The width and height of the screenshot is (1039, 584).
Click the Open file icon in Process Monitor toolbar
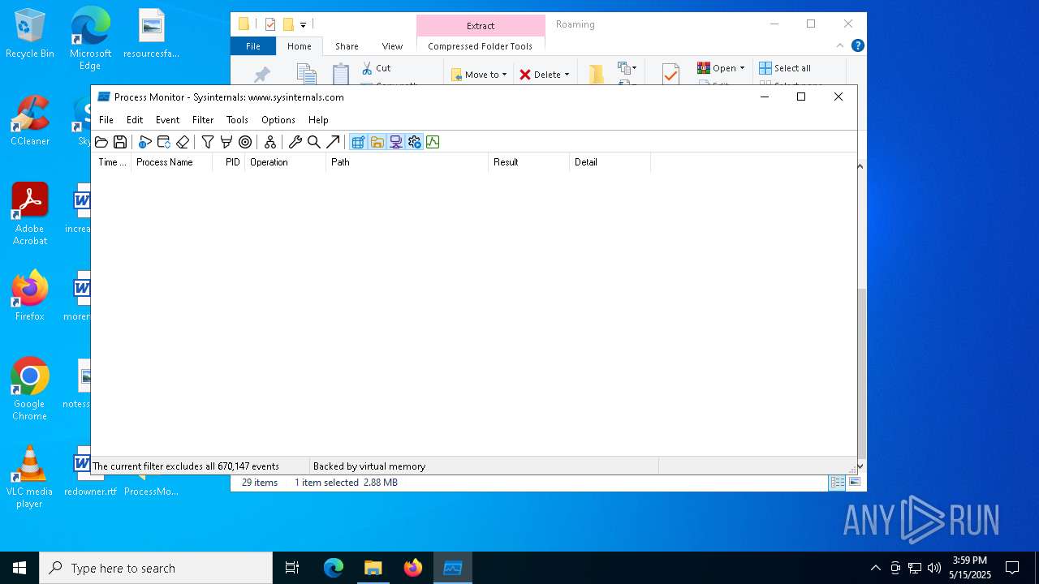(101, 142)
